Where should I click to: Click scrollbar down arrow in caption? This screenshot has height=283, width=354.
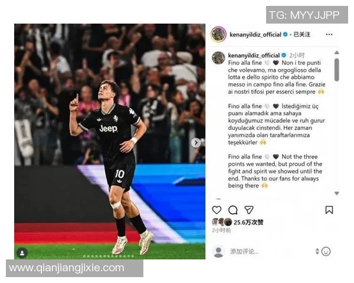click(337, 193)
